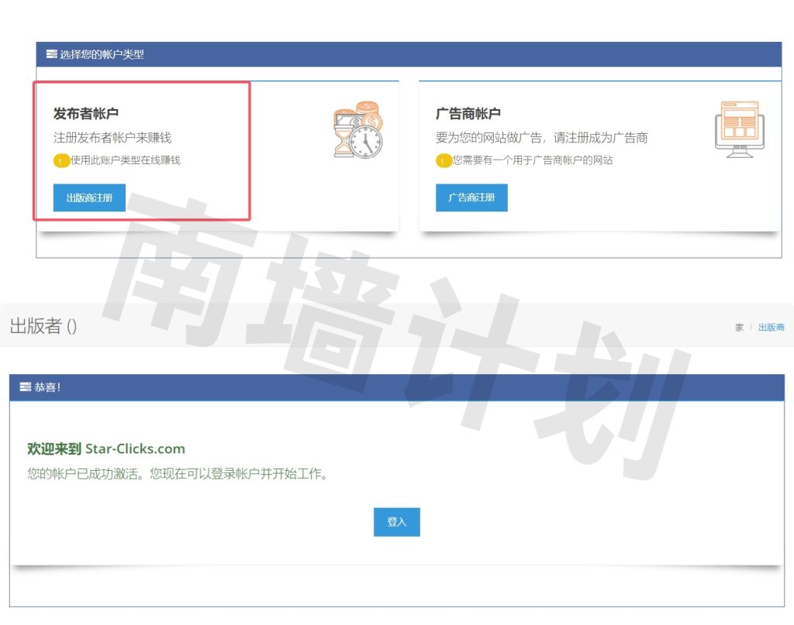This screenshot has width=794, height=625.
Task: Click text 使用此账户类型在线赚钱
Action: (x=126, y=160)
